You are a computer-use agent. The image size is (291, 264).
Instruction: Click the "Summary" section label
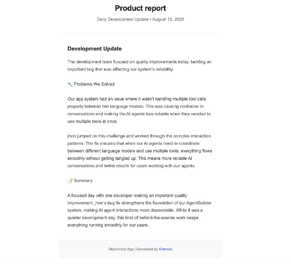point(83,180)
